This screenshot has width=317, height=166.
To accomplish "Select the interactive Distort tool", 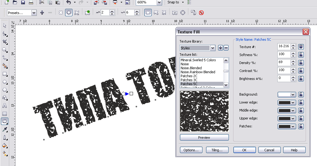I will (x=5, y=122).
